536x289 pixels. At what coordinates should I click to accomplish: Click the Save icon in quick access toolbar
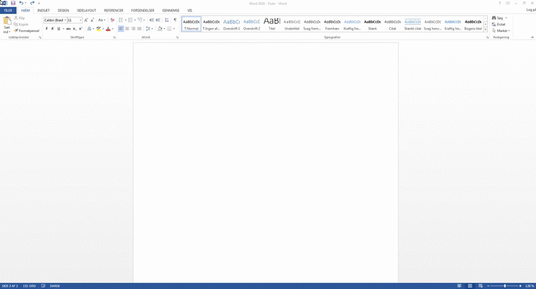(13, 3)
